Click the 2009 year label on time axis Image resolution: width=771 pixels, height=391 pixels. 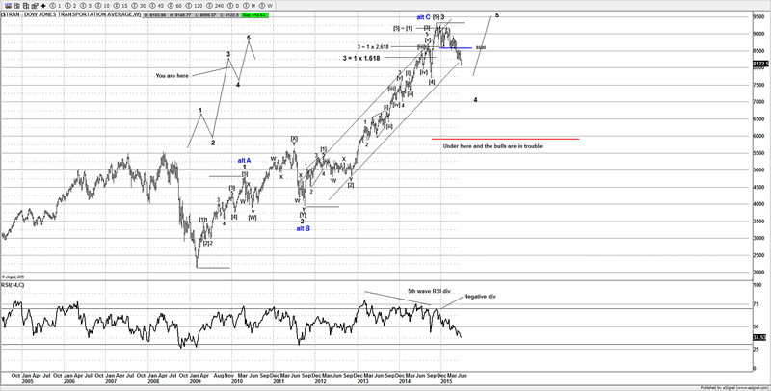point(196,381)
